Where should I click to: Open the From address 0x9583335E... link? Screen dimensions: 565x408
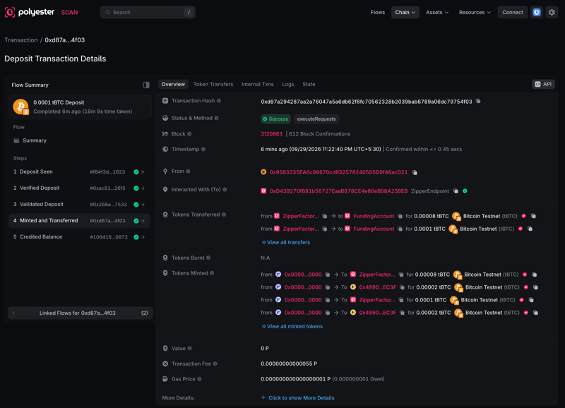(338, 172)
